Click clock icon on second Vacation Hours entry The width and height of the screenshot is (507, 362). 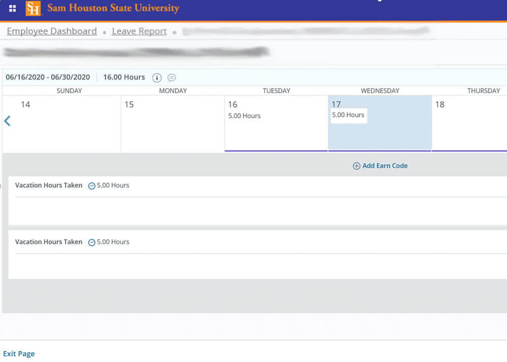(91, 242)
